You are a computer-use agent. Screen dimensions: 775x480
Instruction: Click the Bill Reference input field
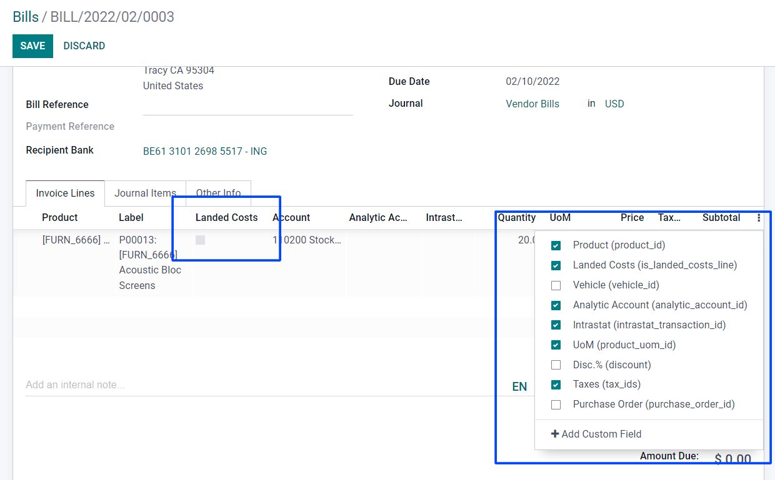click(x=247, y=105)
